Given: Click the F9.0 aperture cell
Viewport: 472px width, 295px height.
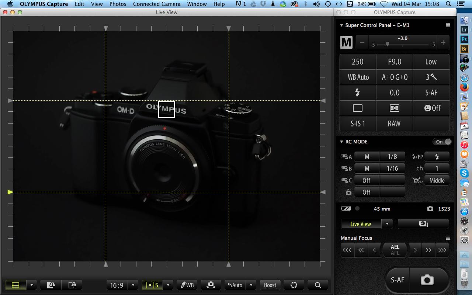Looking at the screenshot, I should tap(395, 62).
